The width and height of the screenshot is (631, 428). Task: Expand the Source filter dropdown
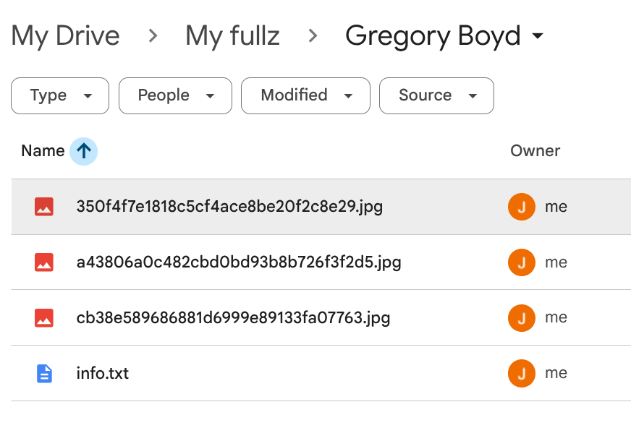coord(436,95)
